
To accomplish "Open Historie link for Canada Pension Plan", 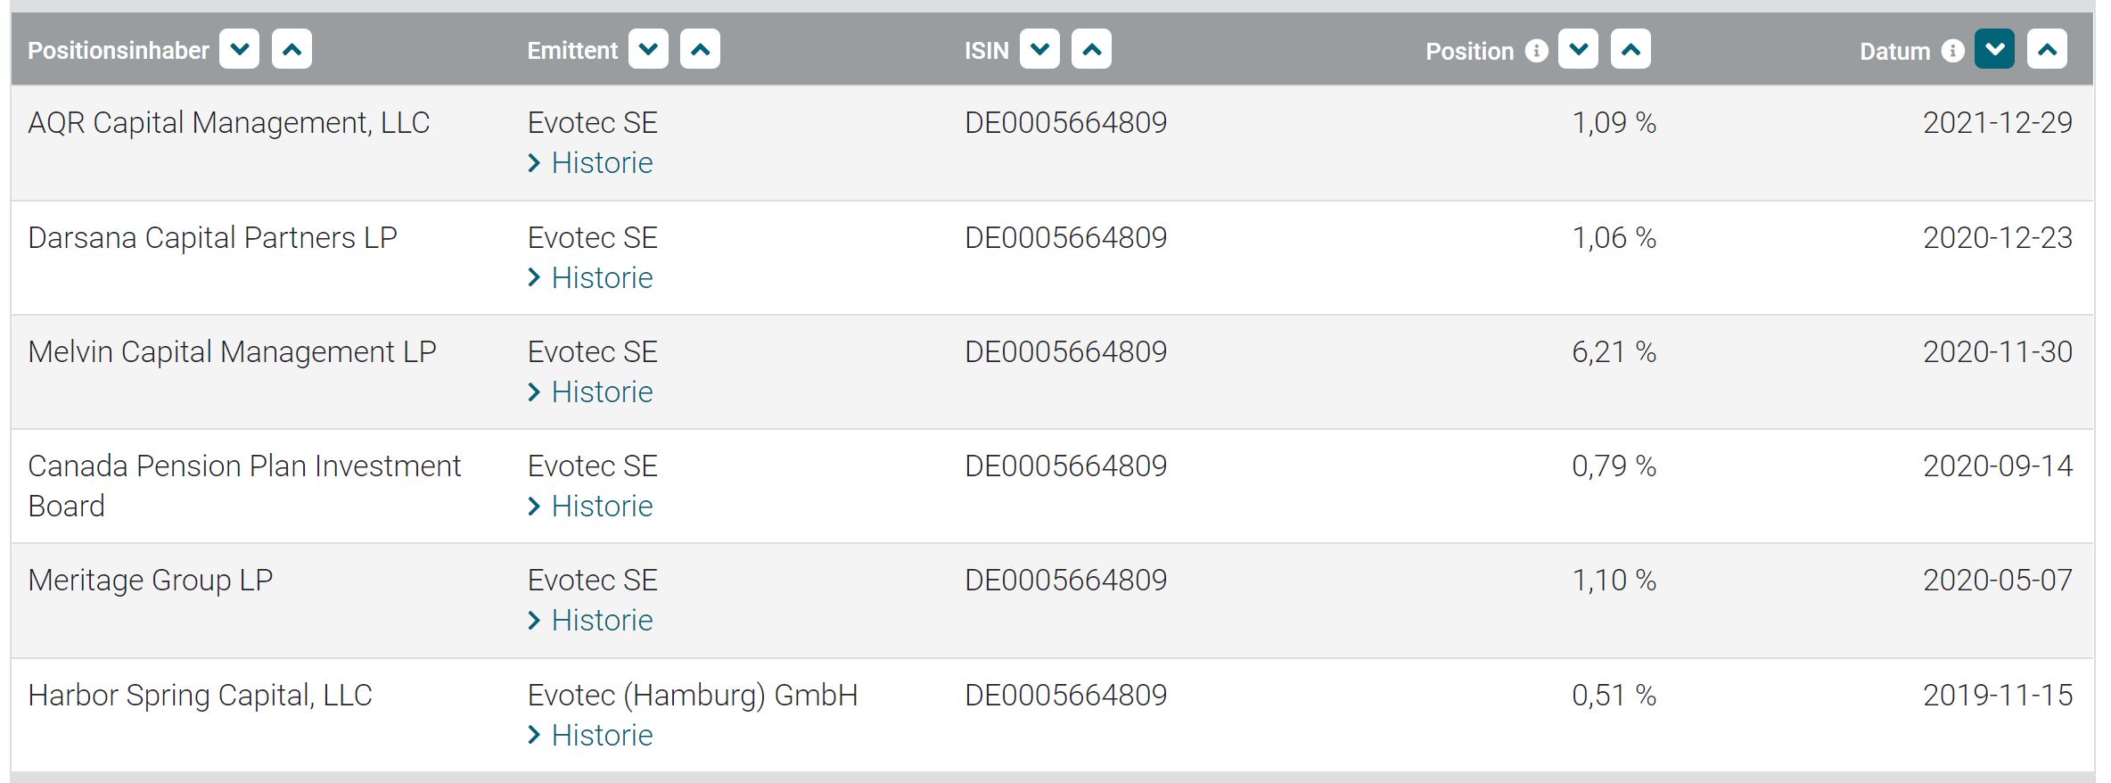I will coord(602,507).
